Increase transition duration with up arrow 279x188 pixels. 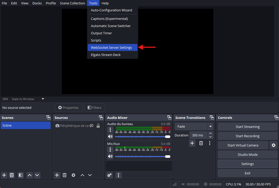[210, 133]
